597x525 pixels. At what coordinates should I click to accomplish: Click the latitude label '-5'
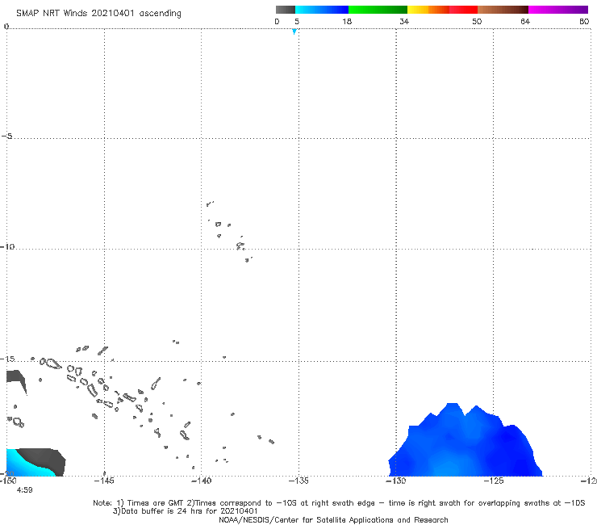tap(7, 136)
